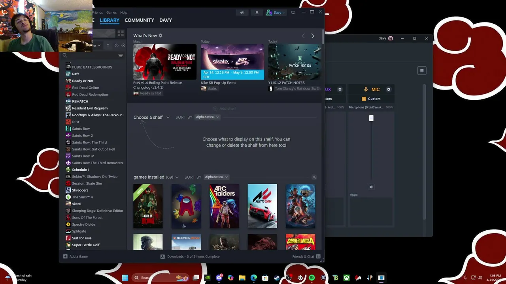
Task: Switch to the LIBRARY tab
Action: coord(110,20)
